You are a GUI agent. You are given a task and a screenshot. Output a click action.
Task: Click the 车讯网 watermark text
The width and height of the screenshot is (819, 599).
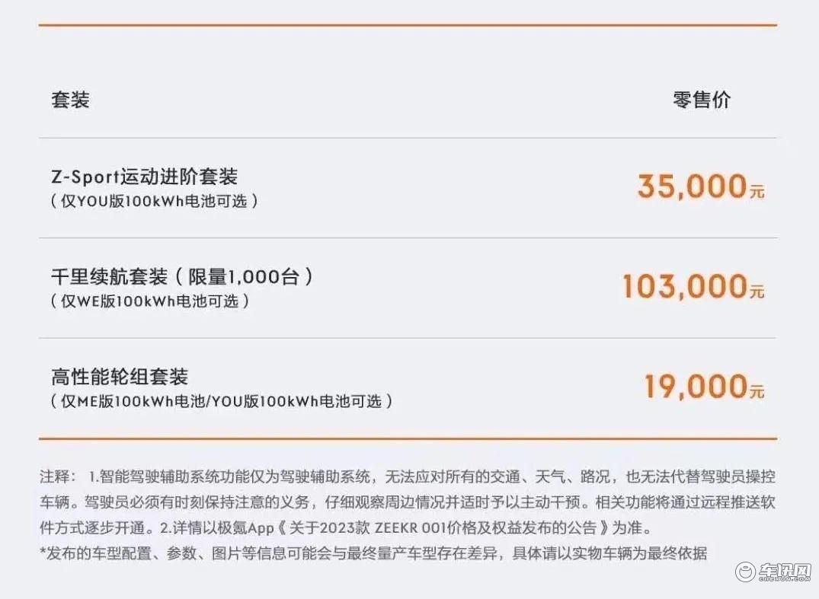785,572
